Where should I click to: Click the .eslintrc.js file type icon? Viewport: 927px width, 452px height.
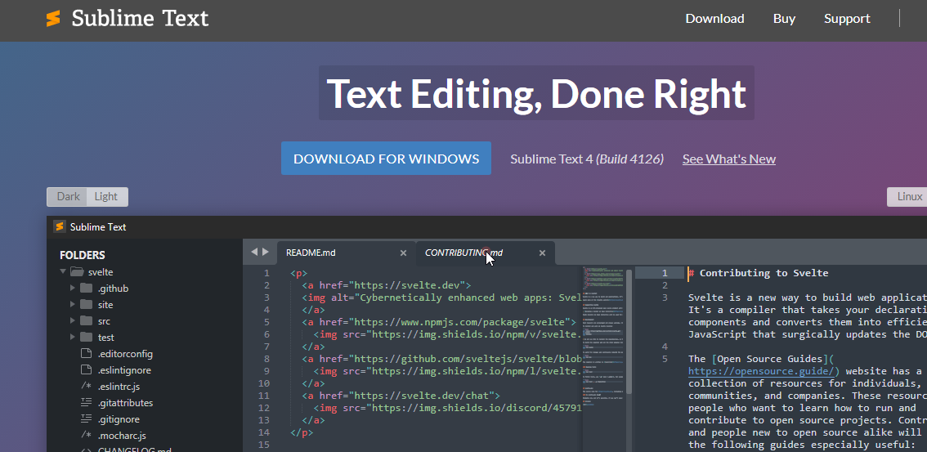[x=87, y=387]
